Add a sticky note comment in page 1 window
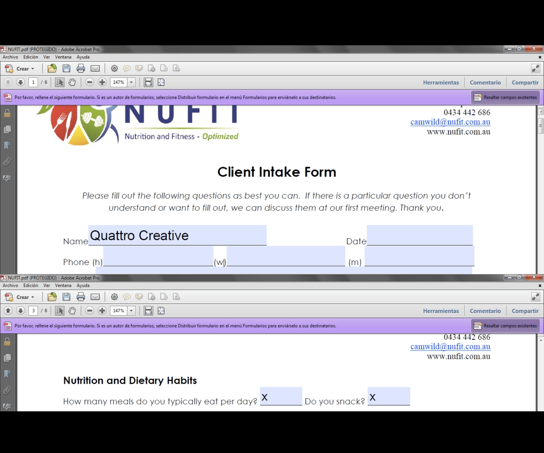This screenshot has height=453, width=544. coord(127,69)
